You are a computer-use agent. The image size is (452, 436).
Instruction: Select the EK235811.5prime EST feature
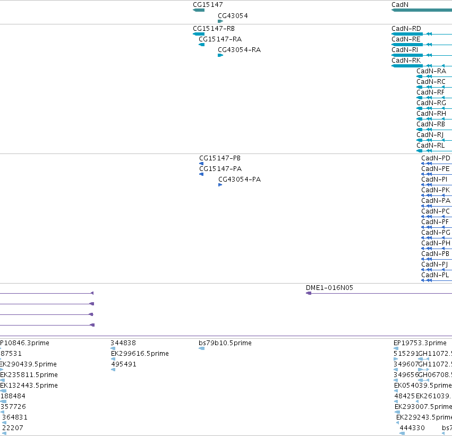coord(2,380)
